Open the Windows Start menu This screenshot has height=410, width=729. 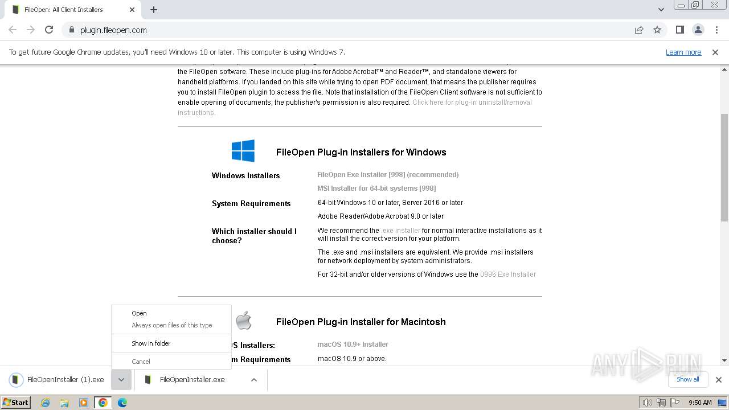(16, 403)
